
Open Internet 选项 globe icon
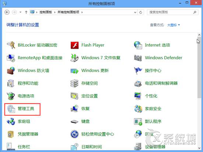coord(138,45)
